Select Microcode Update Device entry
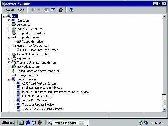The image size is (168, 126). point(38,104)
